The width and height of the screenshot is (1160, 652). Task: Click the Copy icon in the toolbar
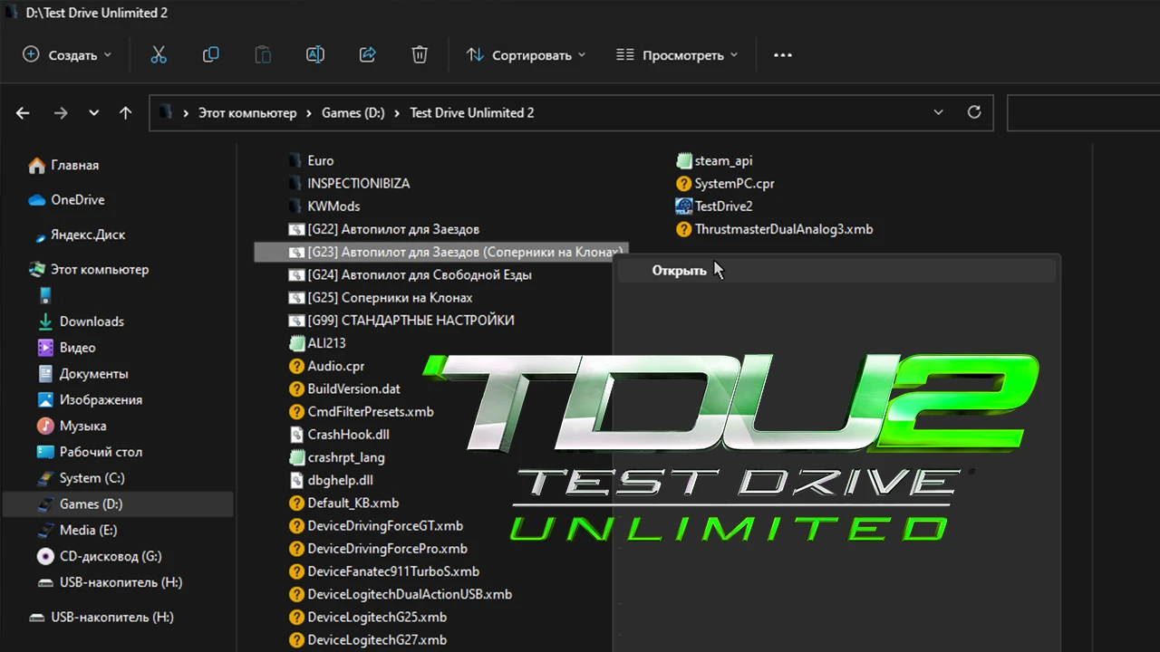[210, 54]
